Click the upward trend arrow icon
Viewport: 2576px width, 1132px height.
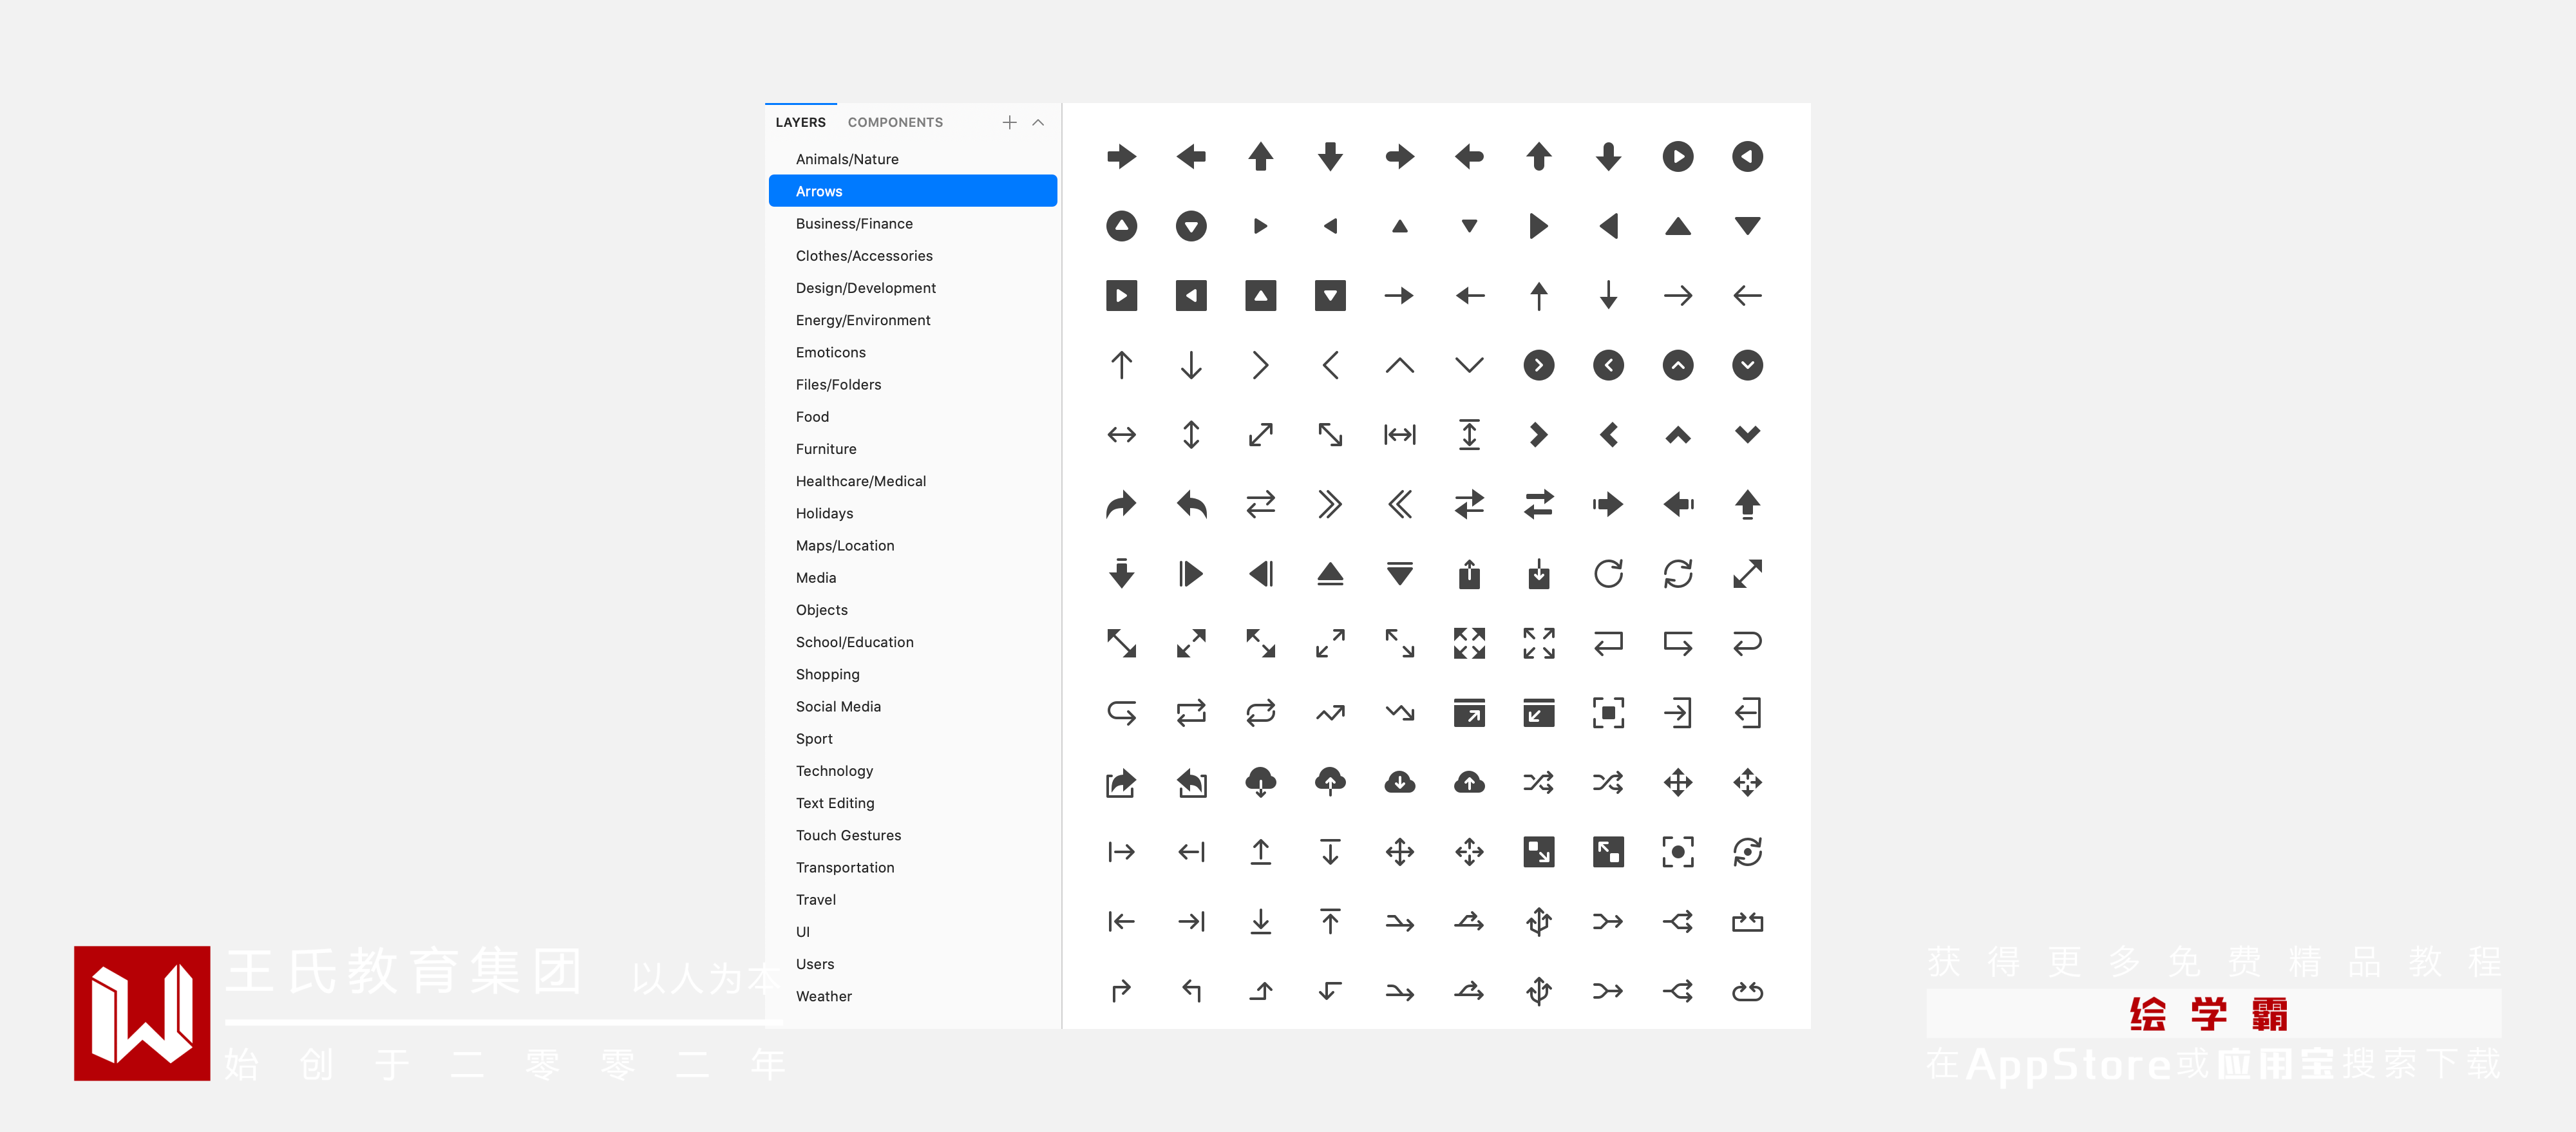1329,713
